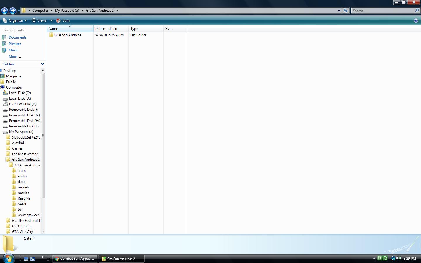Select Removable Disk (I:) in tree
Viewport: 421px width, 263px height.
(x=23, y=126)
